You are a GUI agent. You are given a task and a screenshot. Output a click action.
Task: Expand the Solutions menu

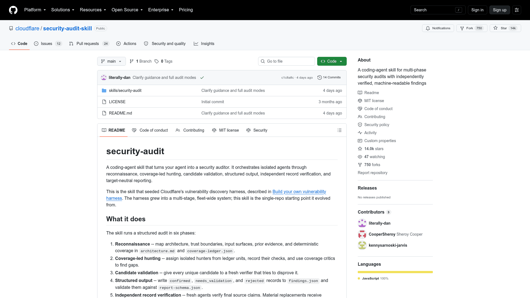click(63, 10)
